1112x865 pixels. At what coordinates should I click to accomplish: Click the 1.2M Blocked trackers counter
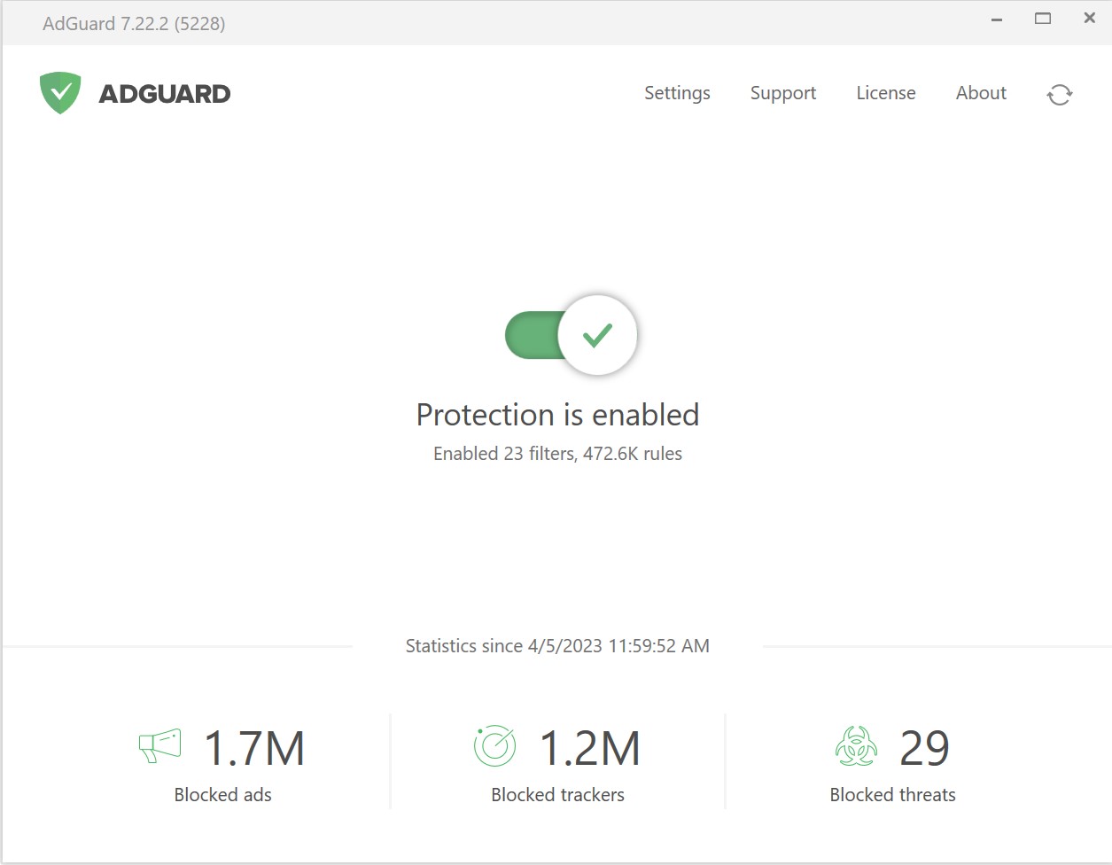pos(591,747)
